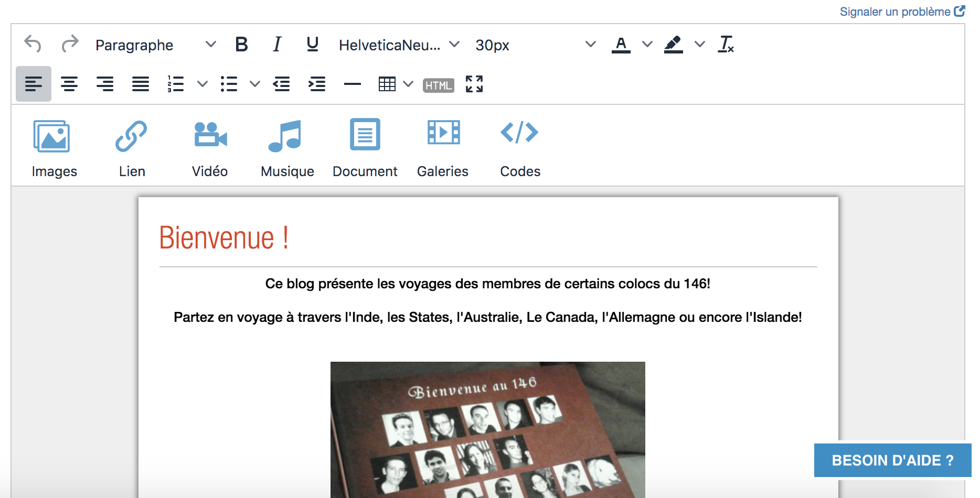Open the HTML source editor
Screen dimensions: 980x498
(x=439, y=85)
